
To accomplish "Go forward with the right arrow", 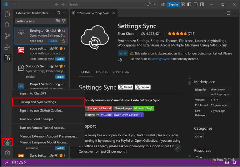I will pyautogui.click(x=63, y=4).
